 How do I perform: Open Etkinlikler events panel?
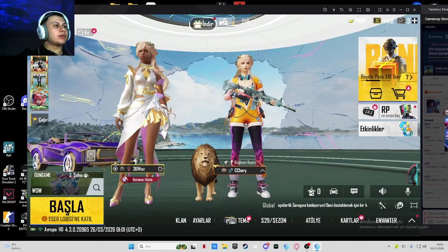click(x=388, y=129)
